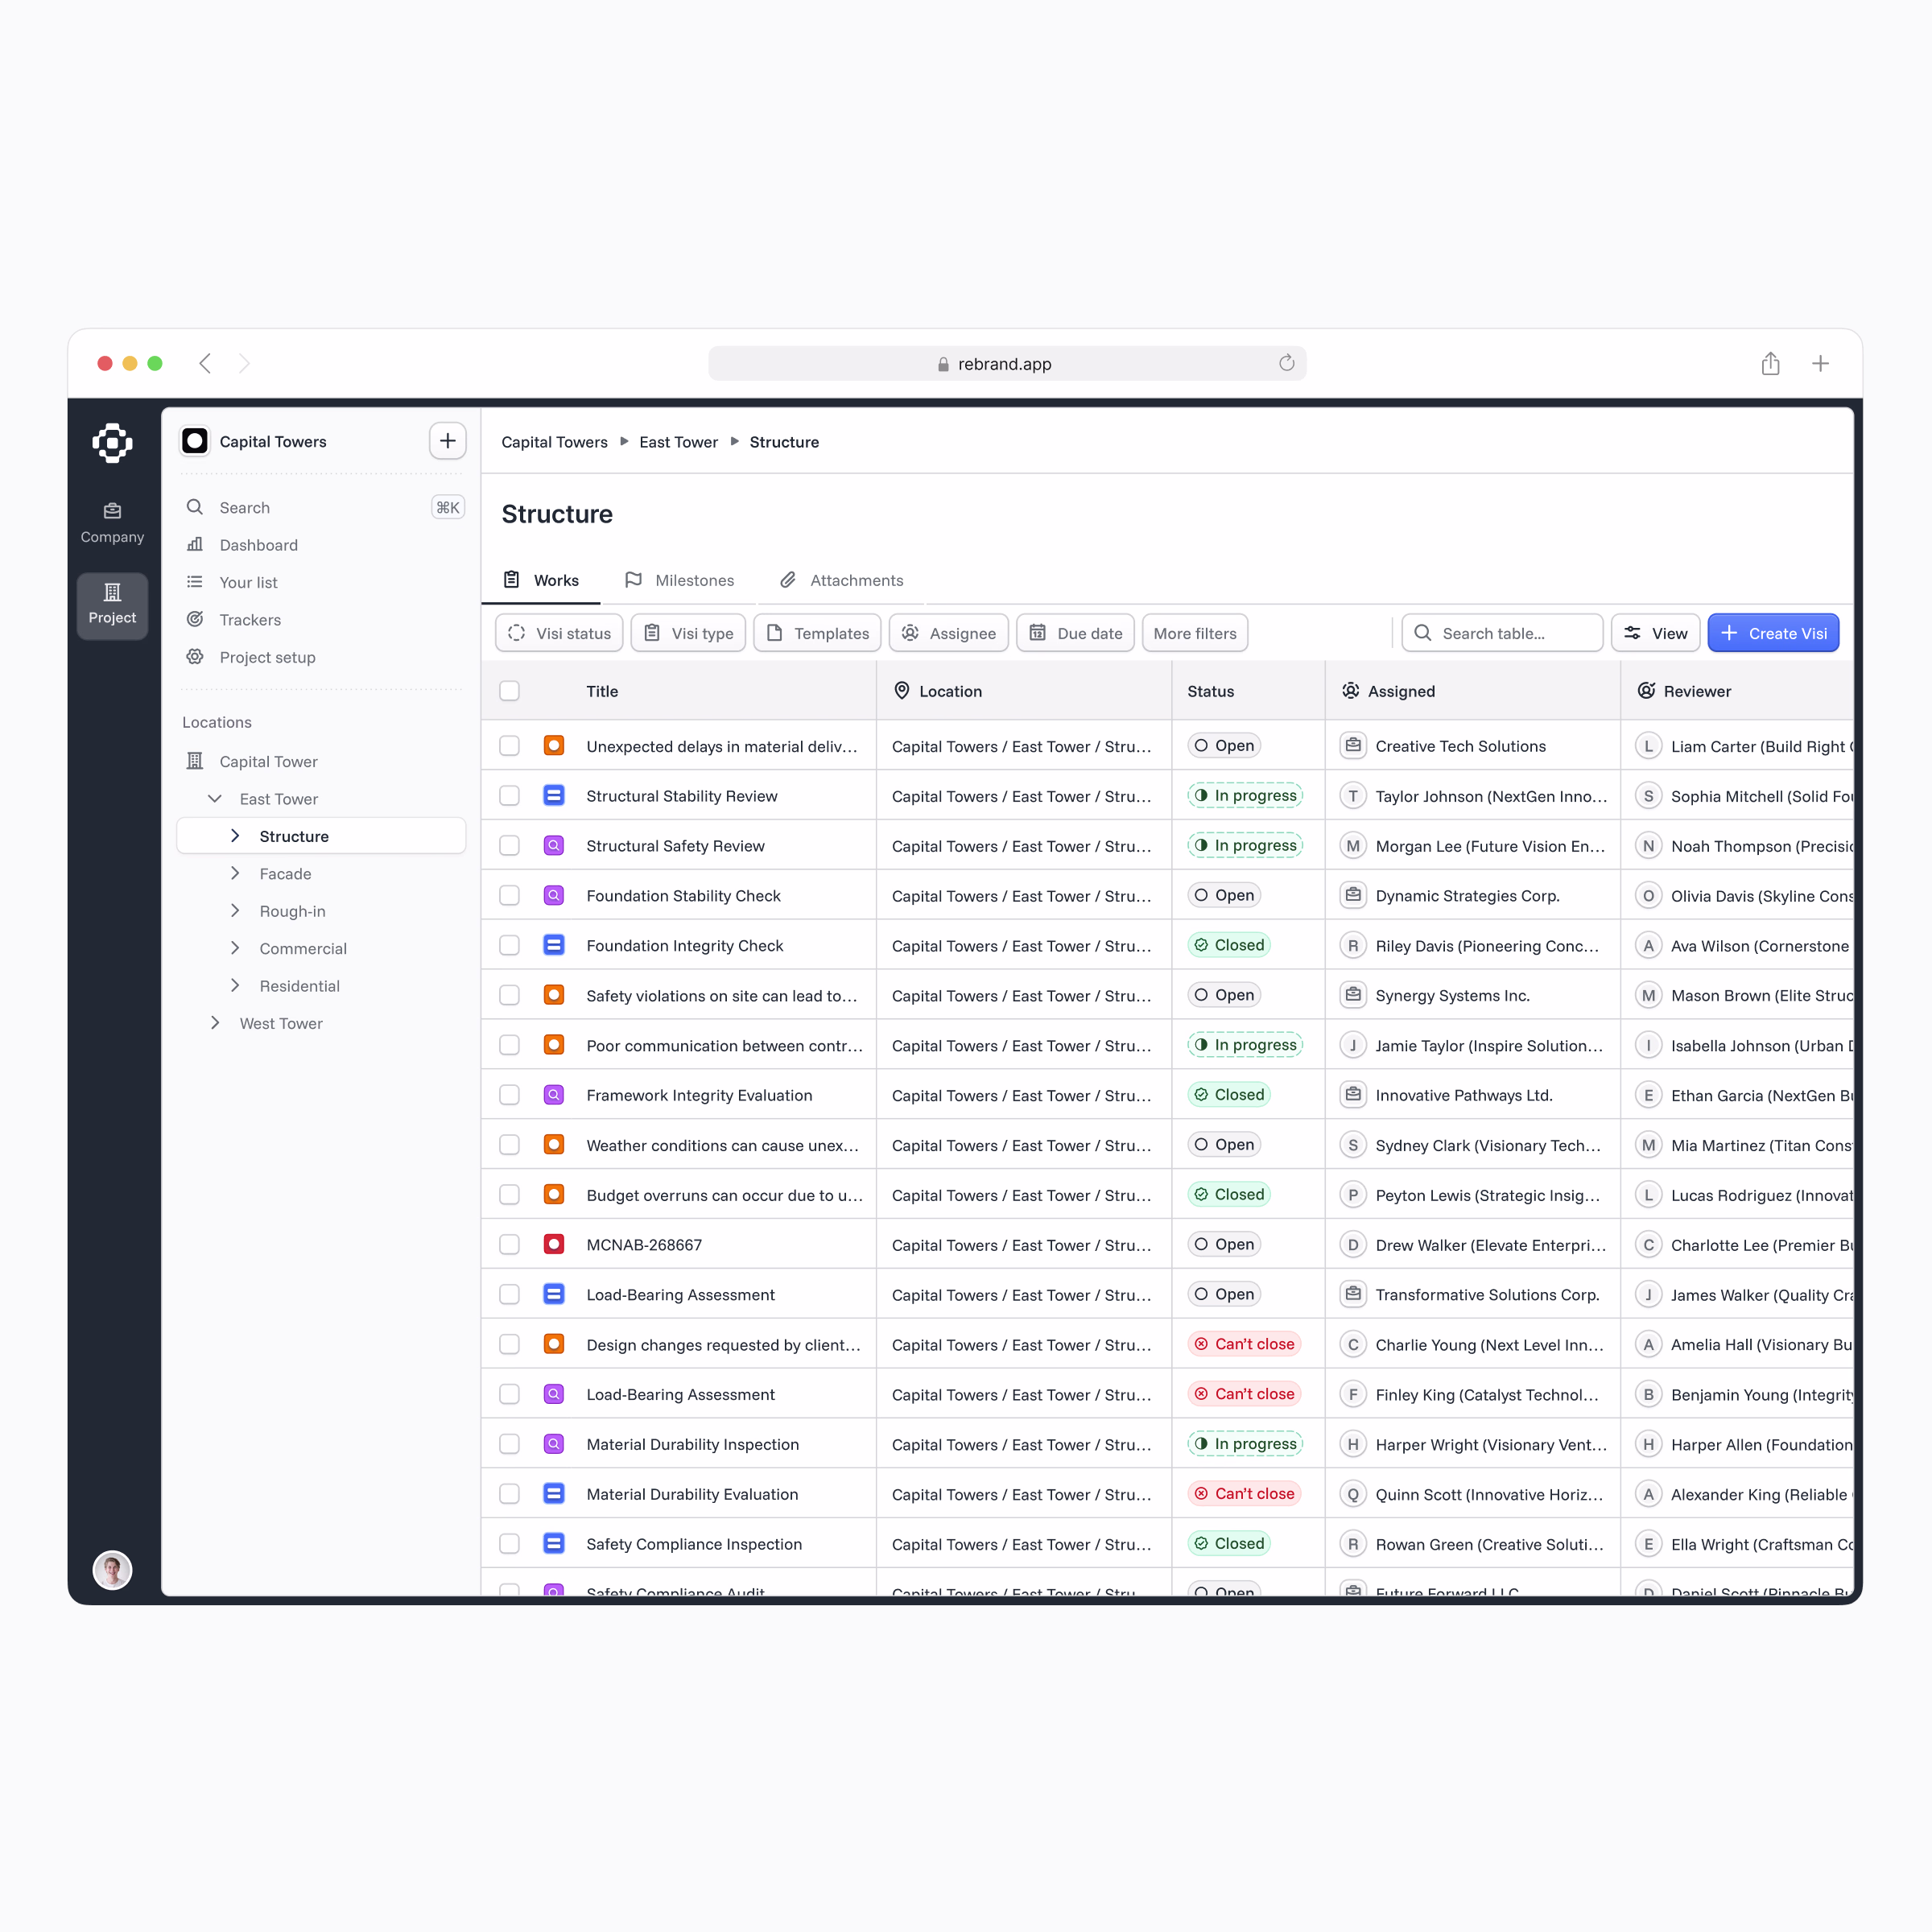Screen dimensions: 1932x1932
Task: Click the user avatar at bottom left
Action: click(112, 1569)
